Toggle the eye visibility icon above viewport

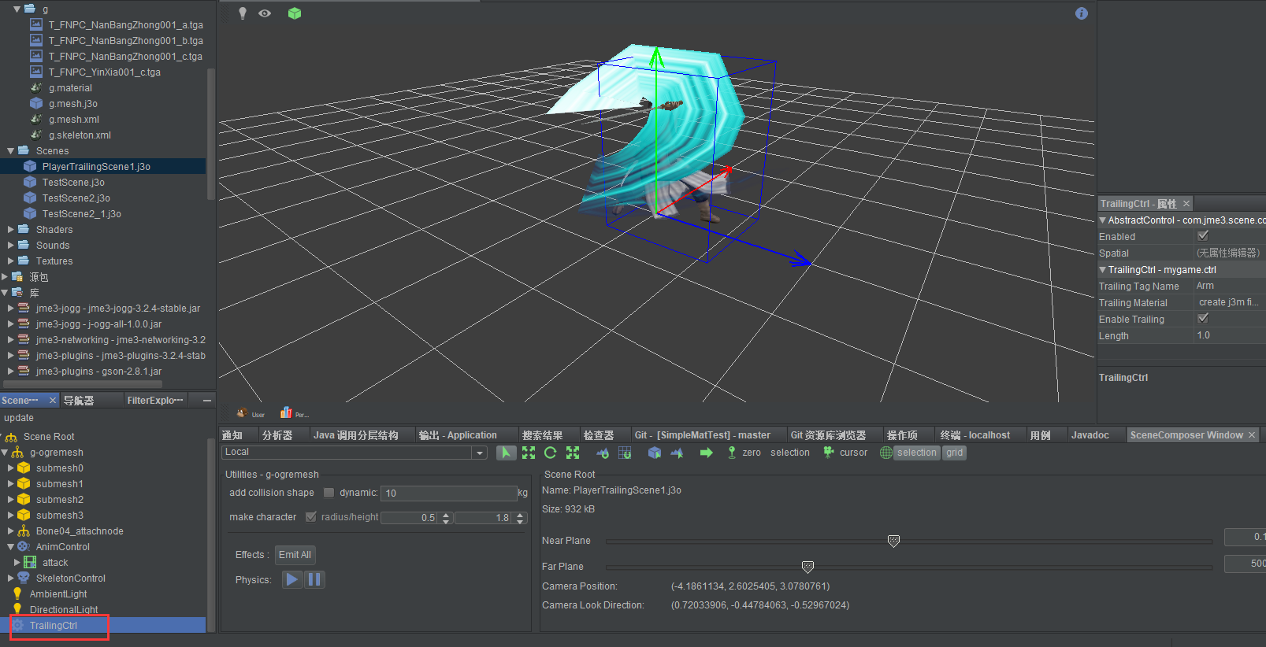(265, 13)
